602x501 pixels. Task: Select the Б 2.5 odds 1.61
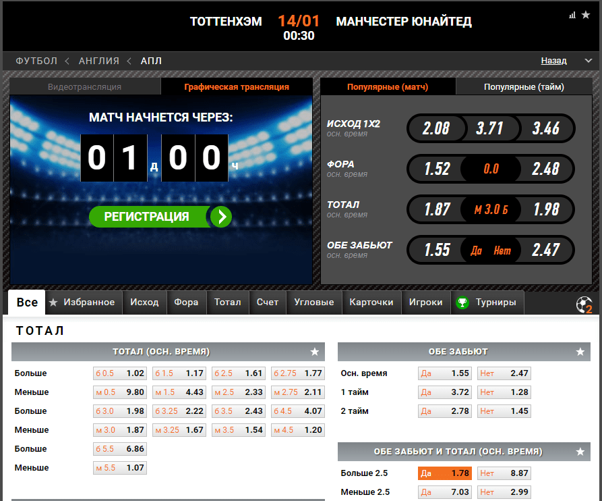239,373
